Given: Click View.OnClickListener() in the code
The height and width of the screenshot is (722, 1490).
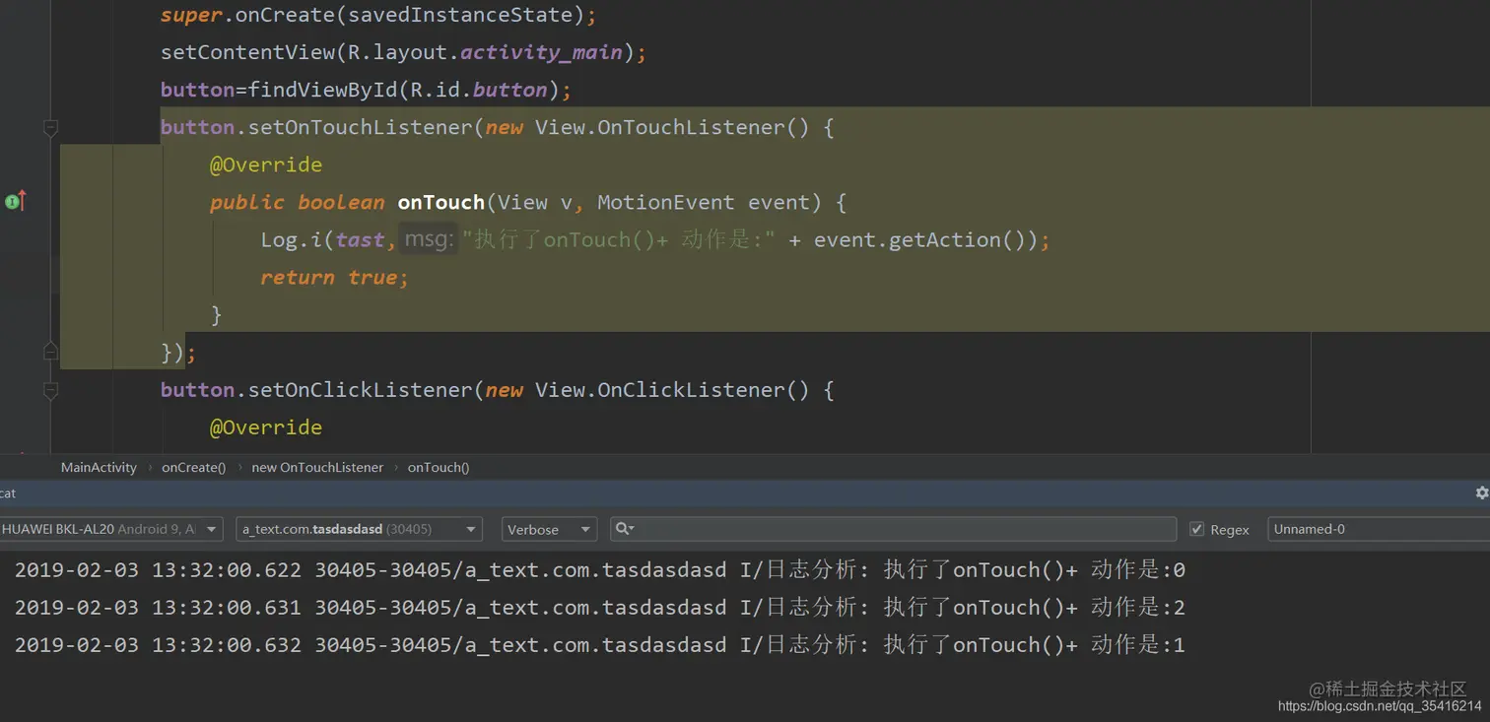Looking at the screenshot, I should click(x=672, y=390).
